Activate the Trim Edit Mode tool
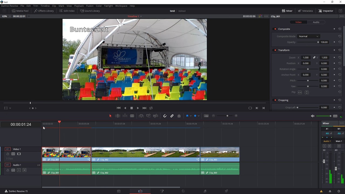345x194 pixels. pos(118,116)
